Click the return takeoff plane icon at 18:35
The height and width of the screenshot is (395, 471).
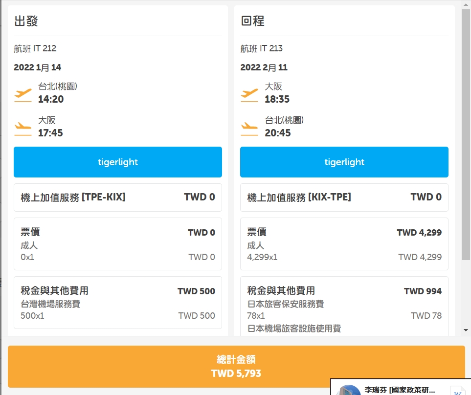point(249,95)
